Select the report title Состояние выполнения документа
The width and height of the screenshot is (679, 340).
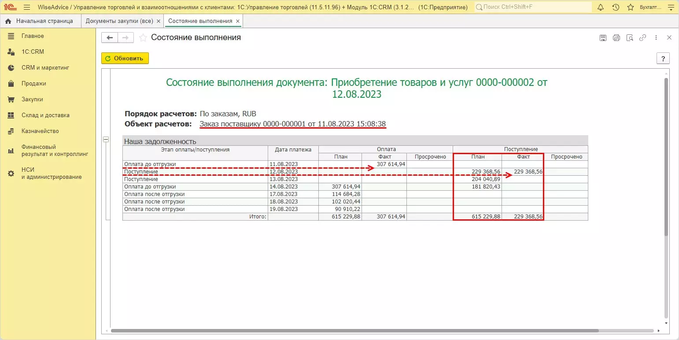click(x=357, y=88)
